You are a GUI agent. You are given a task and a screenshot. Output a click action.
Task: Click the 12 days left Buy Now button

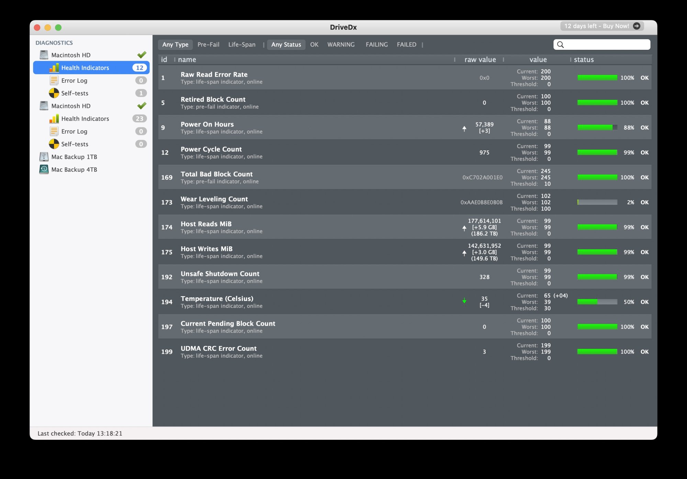[597, 26]
